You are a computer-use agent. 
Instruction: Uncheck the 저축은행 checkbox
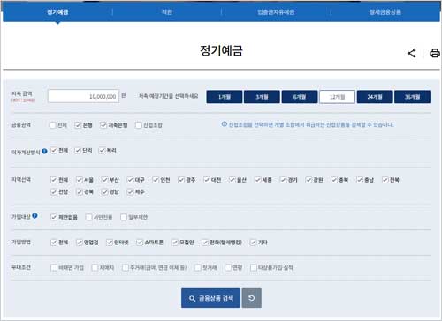tap(103, 125)
